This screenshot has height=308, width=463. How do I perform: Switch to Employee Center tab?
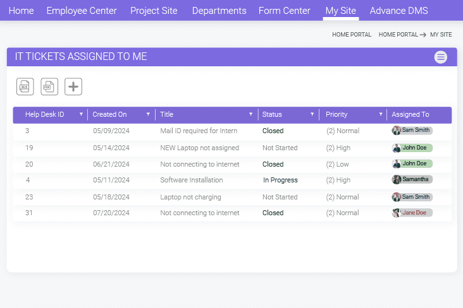pos(82,11)
